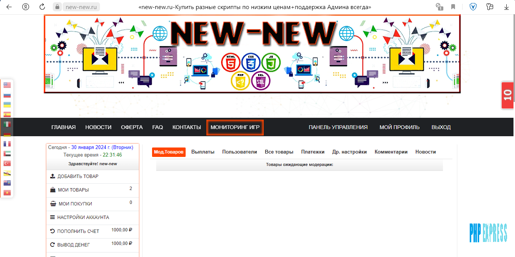Click the ДОБАВИТЬ ТОВАР sidebar link
Viewport: 515px width, 257px height.
pyautogui.click(x=78, y=176)
